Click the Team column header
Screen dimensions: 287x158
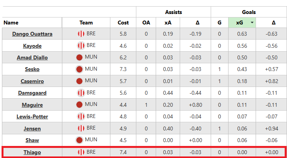coord(86,23)
